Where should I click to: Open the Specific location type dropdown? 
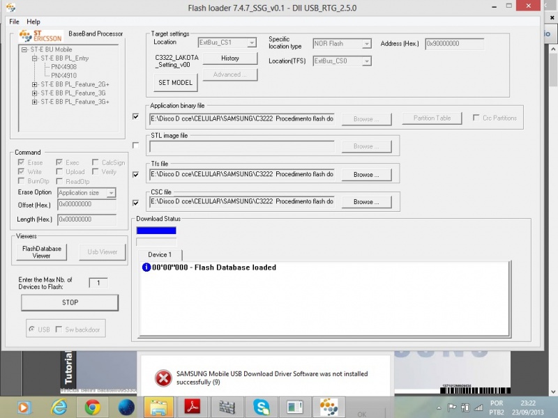tap(367, 44)
